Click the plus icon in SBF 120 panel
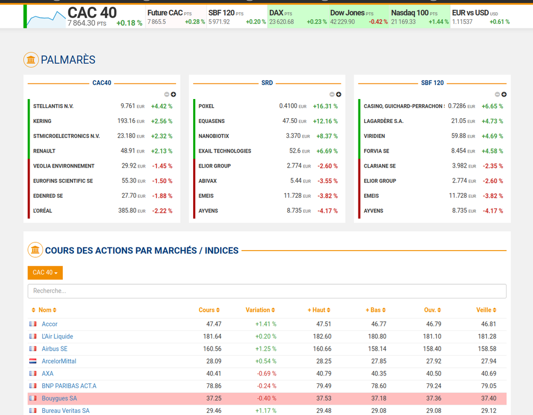Screen dimensions: 533x415 click(504, 94)
